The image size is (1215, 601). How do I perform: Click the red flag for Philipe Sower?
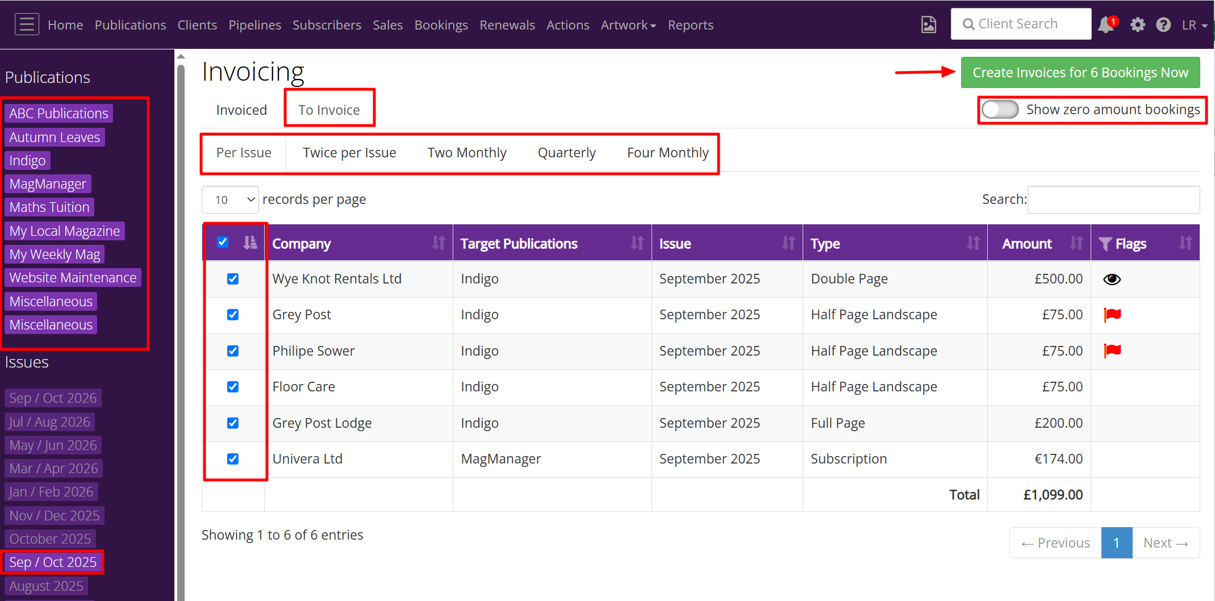coord(1112,350)
